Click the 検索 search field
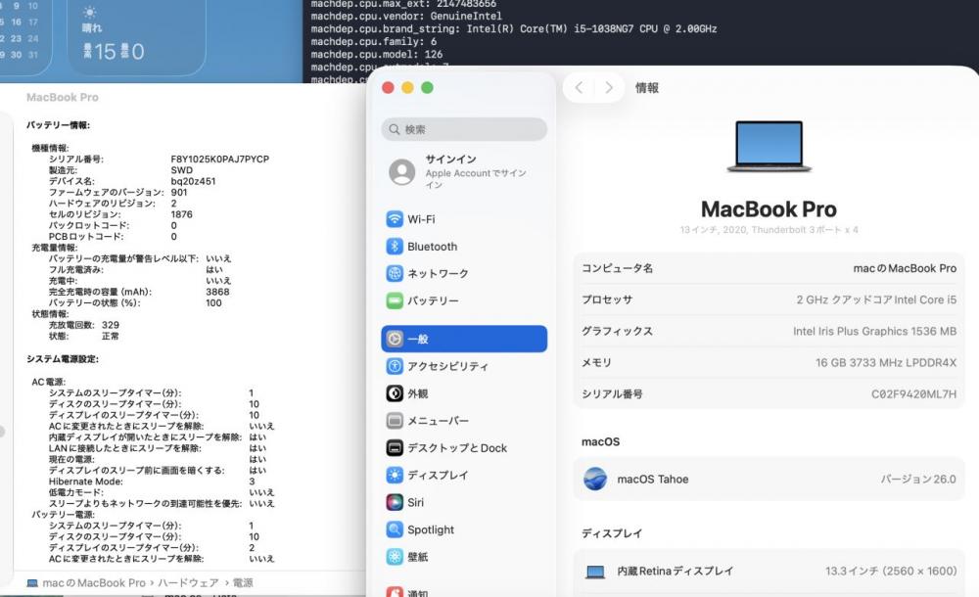 tap(464, 129)
